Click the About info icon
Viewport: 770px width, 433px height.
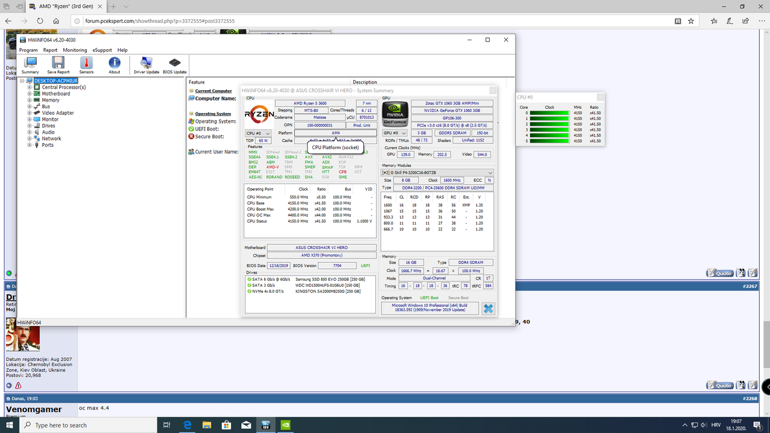click(114, 64)
